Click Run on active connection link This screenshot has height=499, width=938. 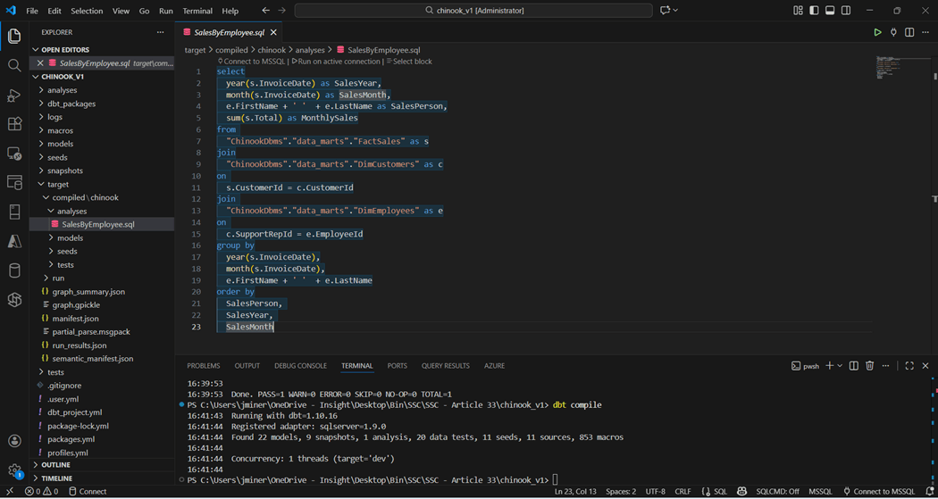tap(339, 62)
